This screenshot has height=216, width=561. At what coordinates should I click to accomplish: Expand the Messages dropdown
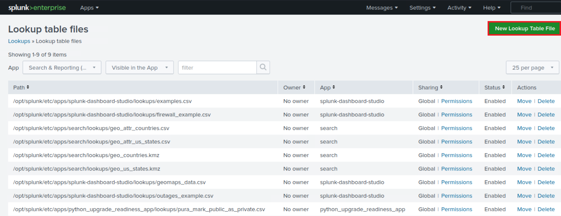(382, 8)
